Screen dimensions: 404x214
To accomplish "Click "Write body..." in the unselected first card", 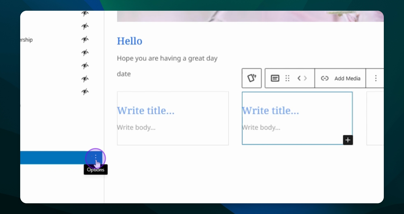I will click(x=136, y=128).
